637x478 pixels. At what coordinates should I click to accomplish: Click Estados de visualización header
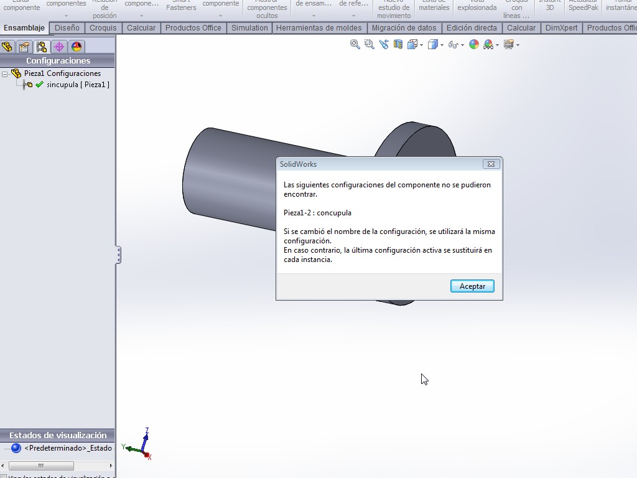(57, 435)
